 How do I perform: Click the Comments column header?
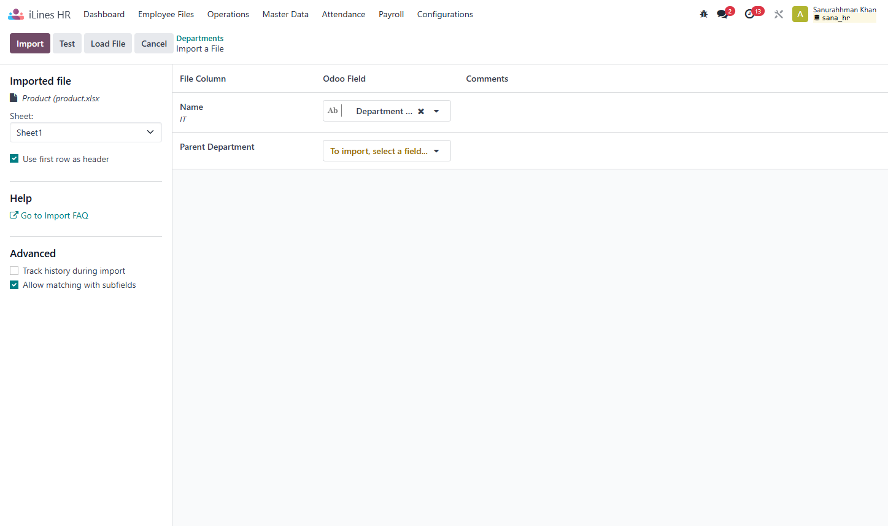click(487, 79)
